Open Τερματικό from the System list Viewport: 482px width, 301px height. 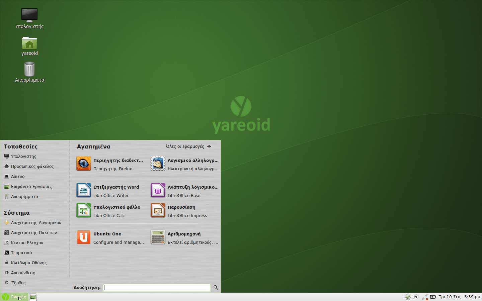tap(21, 253)
